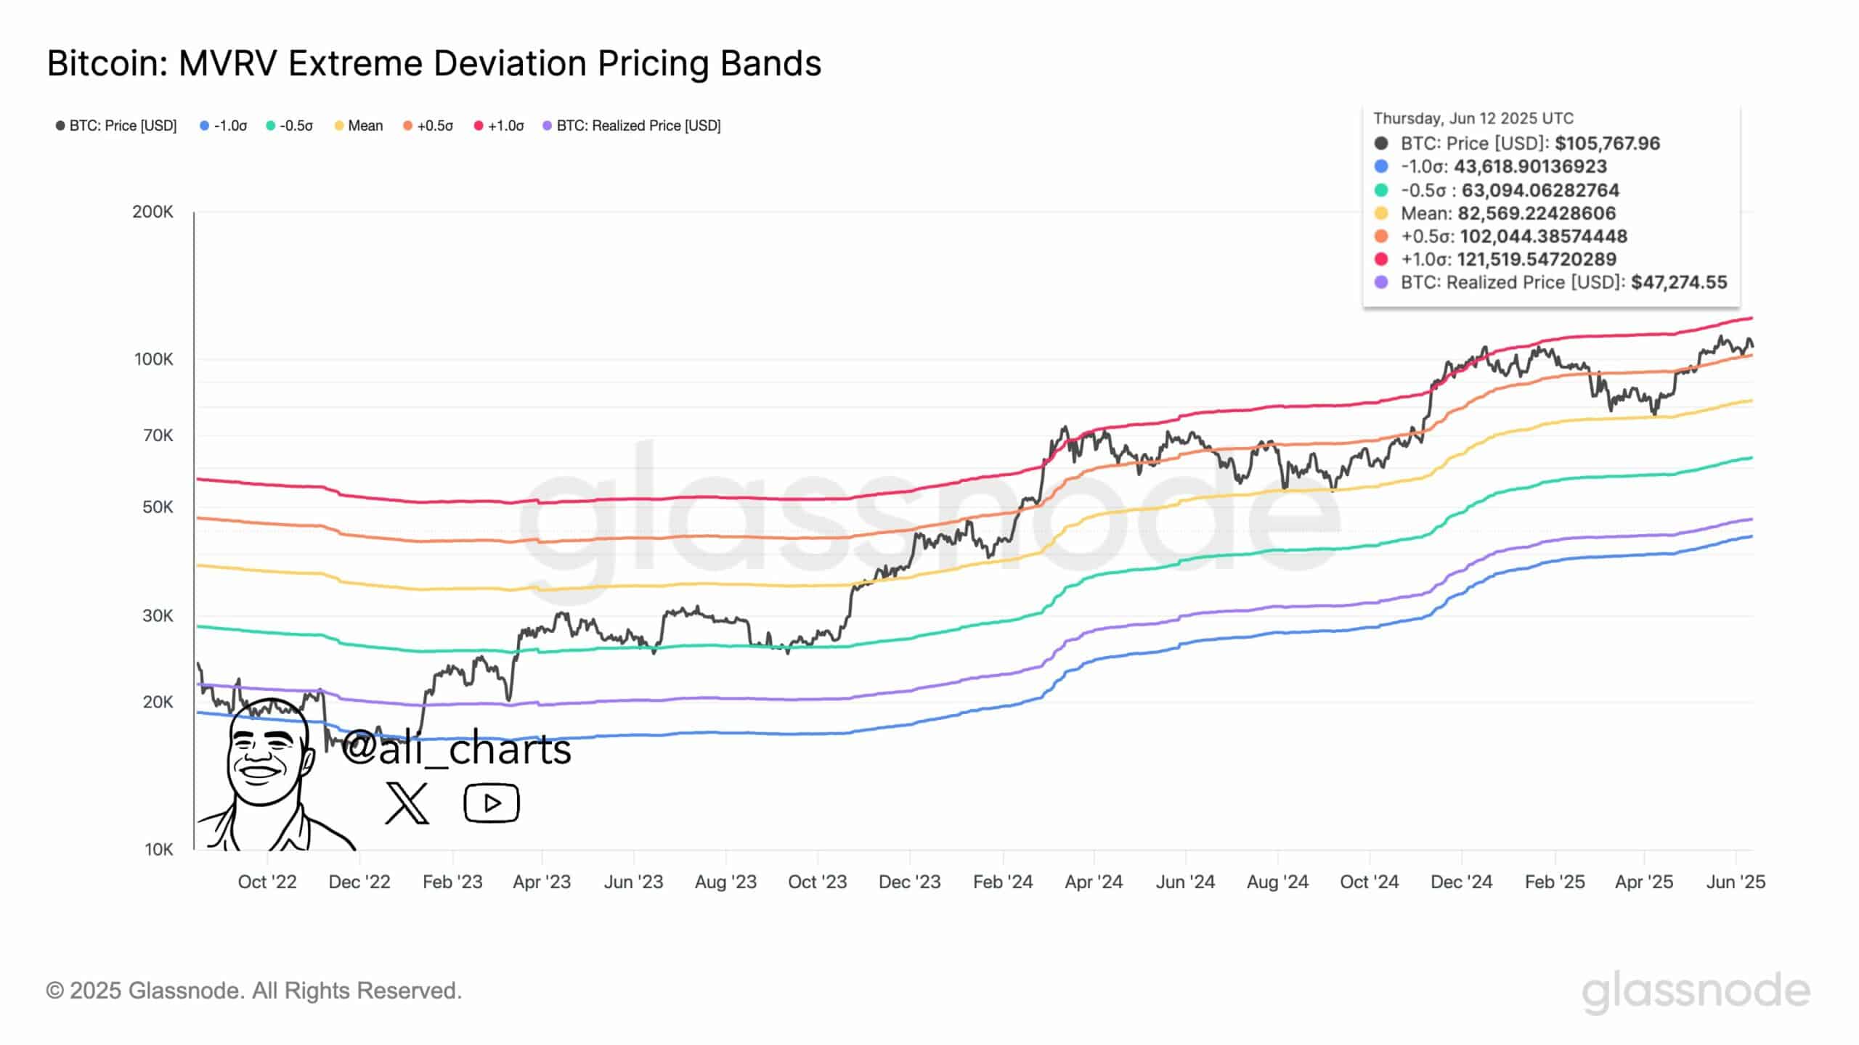Click the cartoon face avatar
This screenshot has height=1045, width=1859.
[266, 755]
